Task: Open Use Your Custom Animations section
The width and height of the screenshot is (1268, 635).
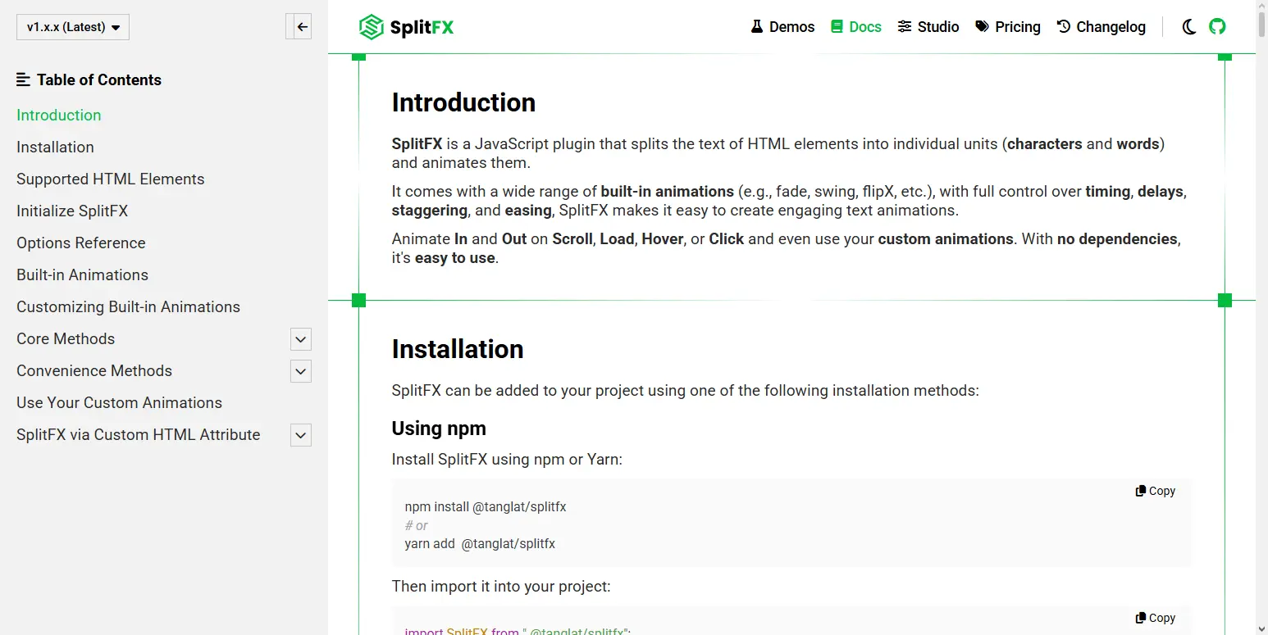Action: 119,403
